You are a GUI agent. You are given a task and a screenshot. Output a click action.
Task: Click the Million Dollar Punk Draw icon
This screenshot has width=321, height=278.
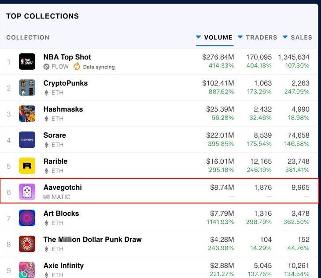[27, 244]
